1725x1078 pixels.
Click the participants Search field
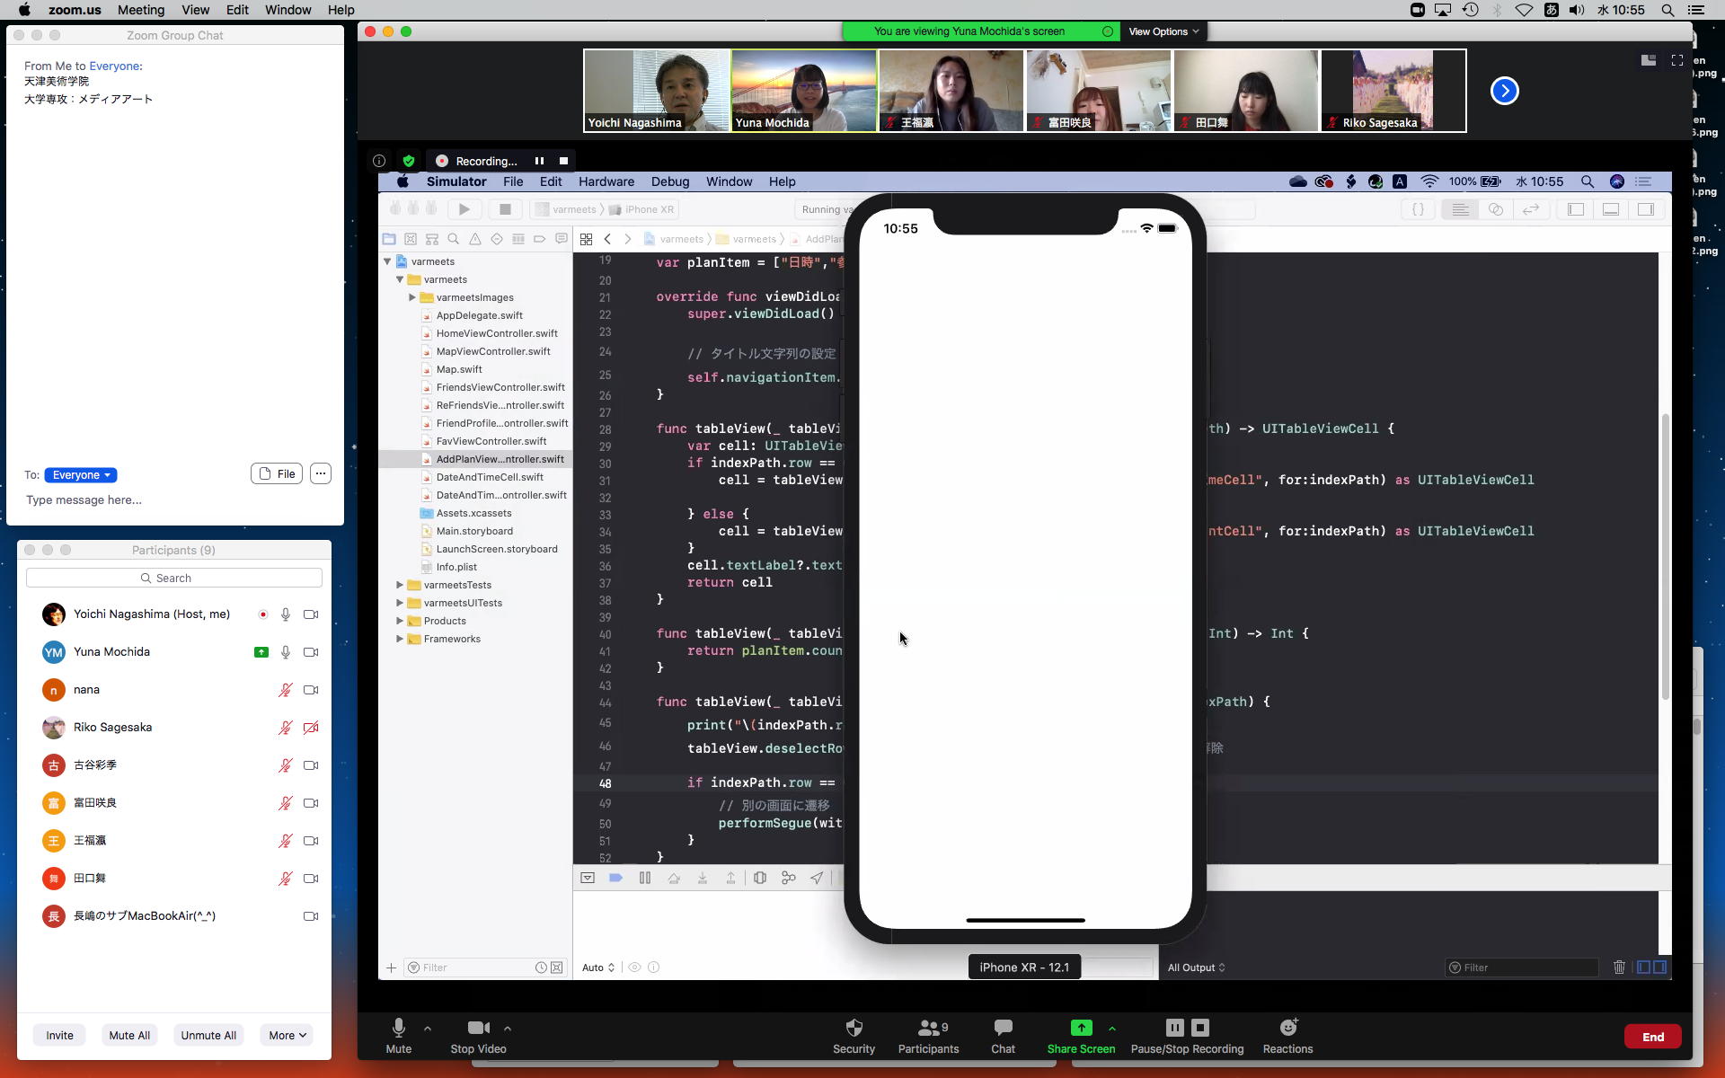tap(173, 578)
